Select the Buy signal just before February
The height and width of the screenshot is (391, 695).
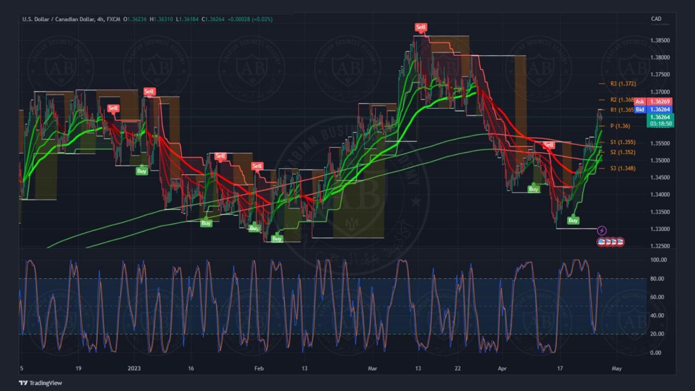tap(254, 228)
